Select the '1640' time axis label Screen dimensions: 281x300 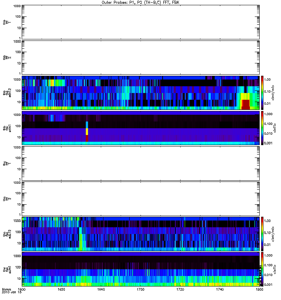101,289
